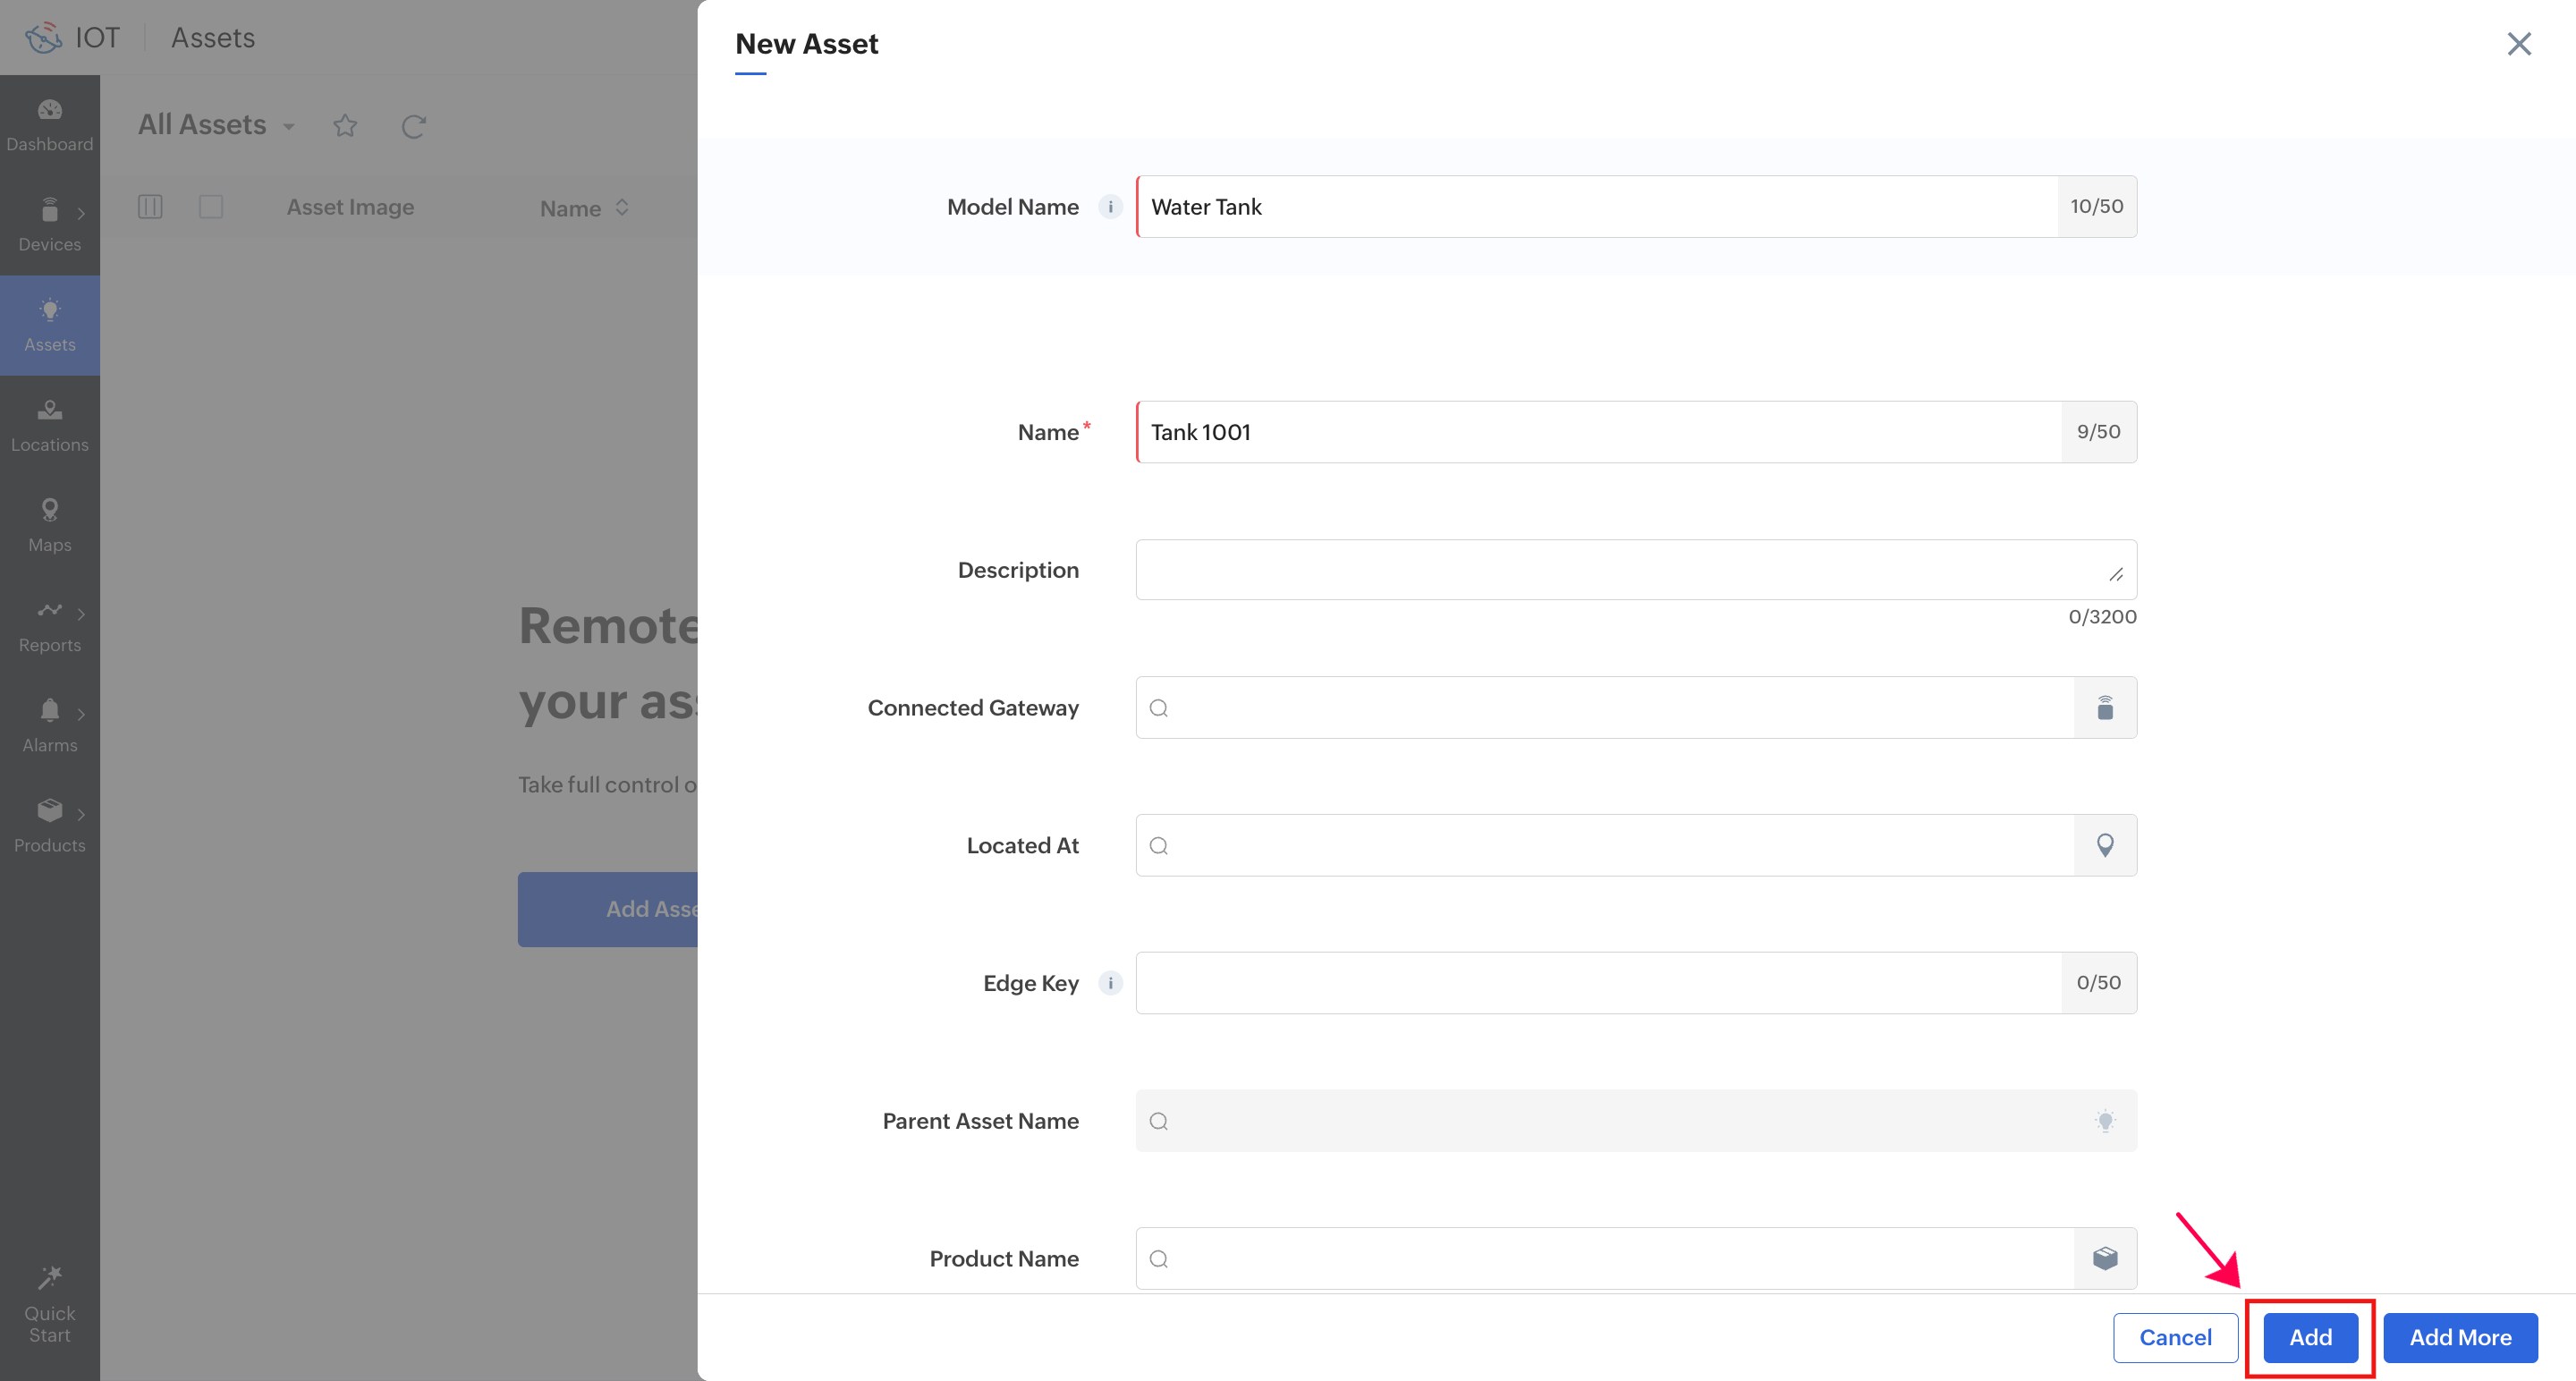
Task: Go to Locations in sidebar
Action: point(50,426)
